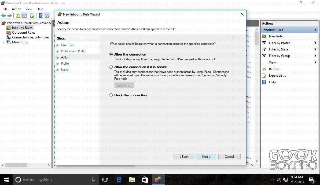
Task: Expand the Monitoring tree node
Action: tap(3, 42)
